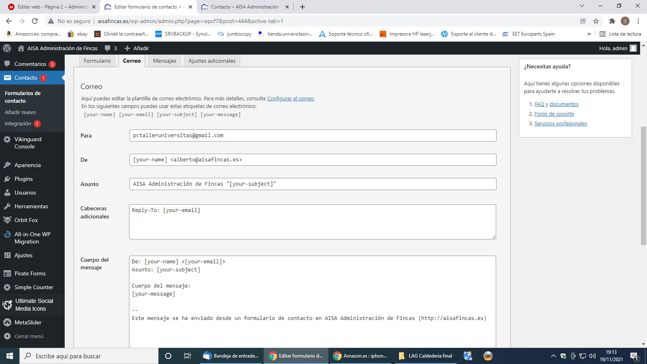The image size is (647, 364).
Task: Click the browser address bar URL
Action: (x=190, y=21)
